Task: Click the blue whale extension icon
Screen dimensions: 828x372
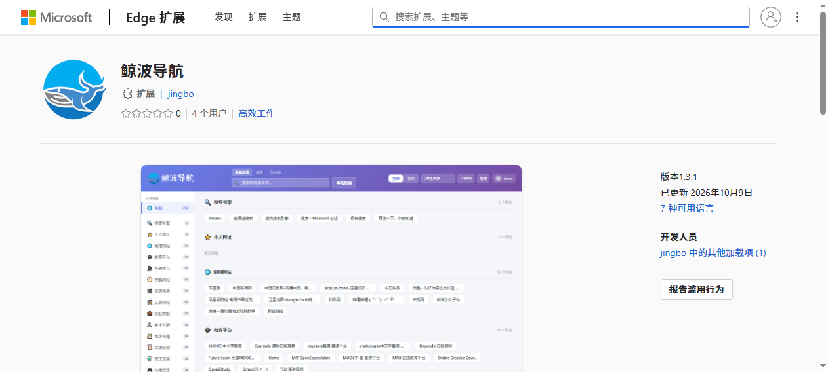Action: click(74, 89)
